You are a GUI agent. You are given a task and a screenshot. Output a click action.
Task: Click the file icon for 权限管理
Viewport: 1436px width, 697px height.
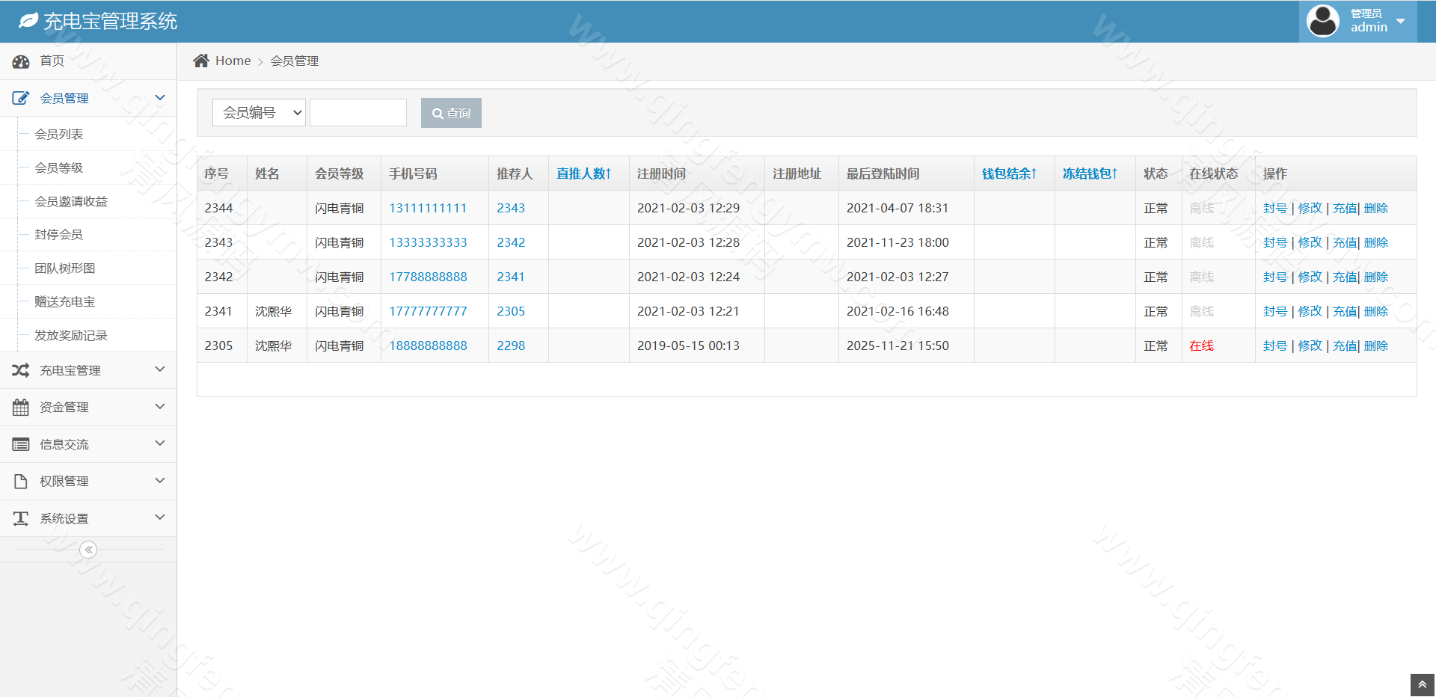coord(20,482)
